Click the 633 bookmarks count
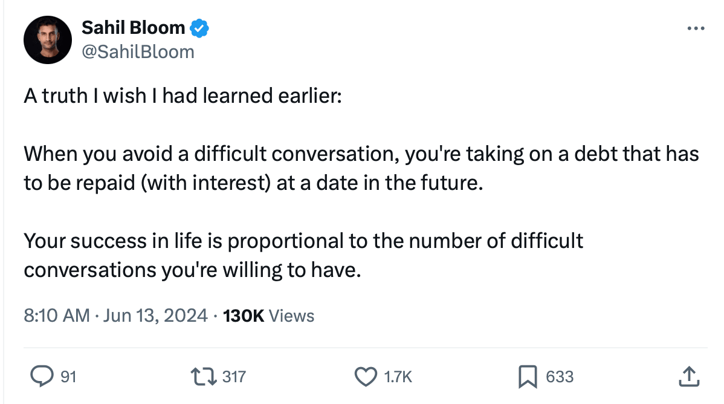The image size is (724, 404). tap(560, 377)
